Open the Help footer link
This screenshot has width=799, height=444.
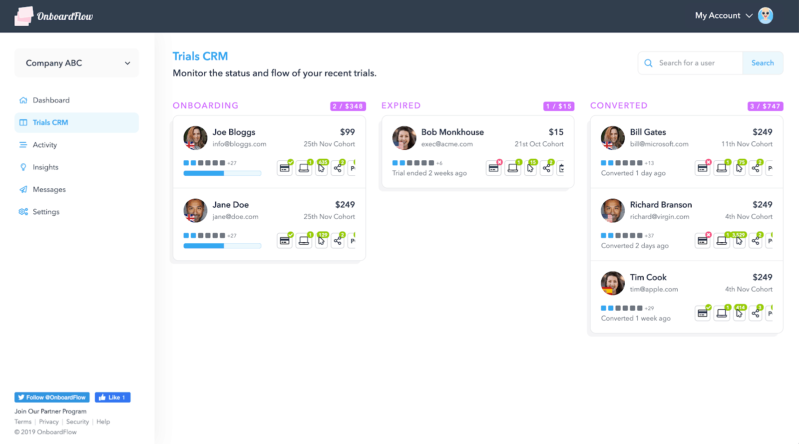tap(103, 422)
